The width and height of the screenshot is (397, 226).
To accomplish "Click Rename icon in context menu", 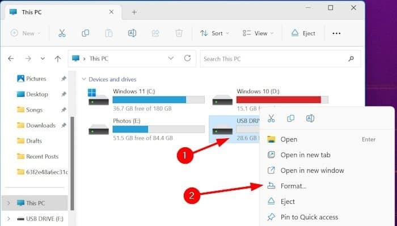I will click(310, 118).
